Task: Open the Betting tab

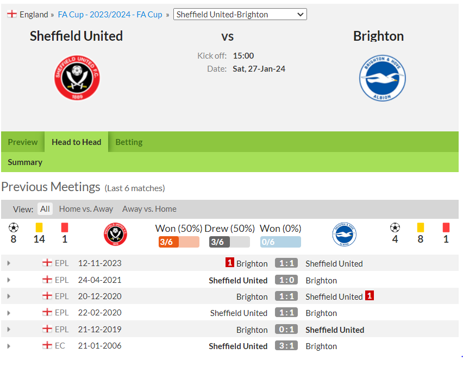Action: click(x=129, y=142)
